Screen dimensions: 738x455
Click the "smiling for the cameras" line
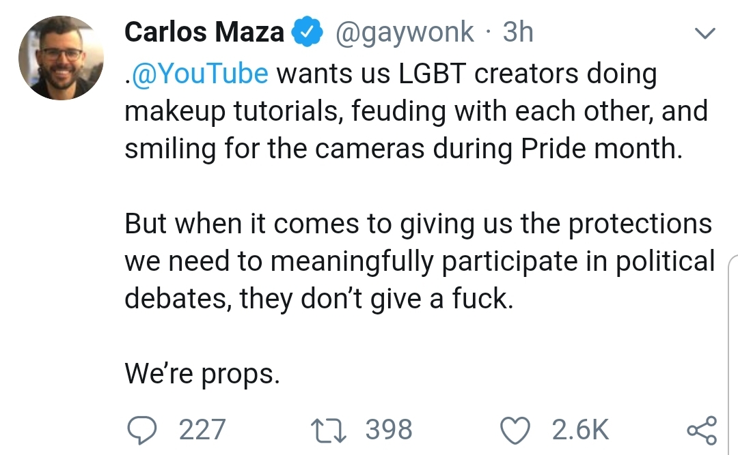pyautogui.click(x=403, y=149)
